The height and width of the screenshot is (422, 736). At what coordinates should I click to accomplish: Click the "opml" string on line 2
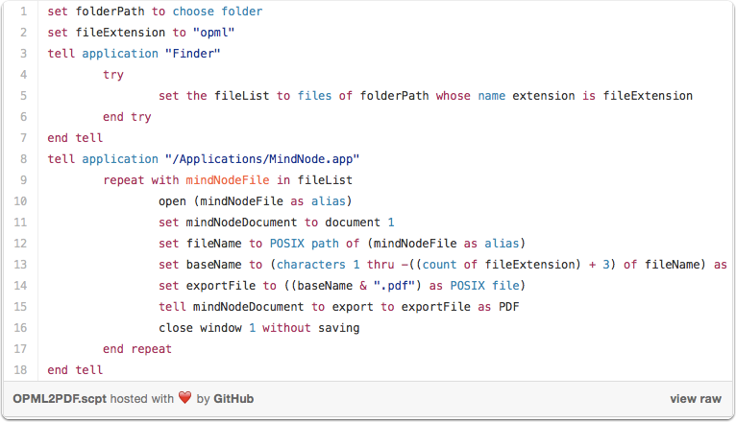tap(213, 33)
